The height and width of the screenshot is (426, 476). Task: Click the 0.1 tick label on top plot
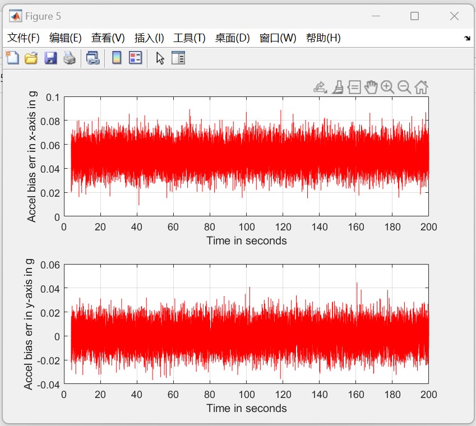tap(53, 98)
